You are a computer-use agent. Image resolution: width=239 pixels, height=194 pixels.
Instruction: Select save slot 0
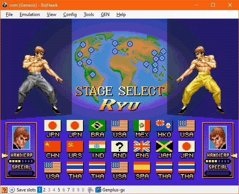coord(83,190)
